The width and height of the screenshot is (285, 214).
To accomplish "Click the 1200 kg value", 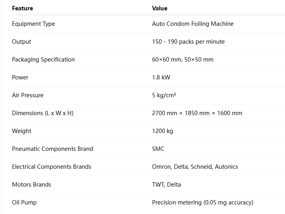I will [163, 131].
